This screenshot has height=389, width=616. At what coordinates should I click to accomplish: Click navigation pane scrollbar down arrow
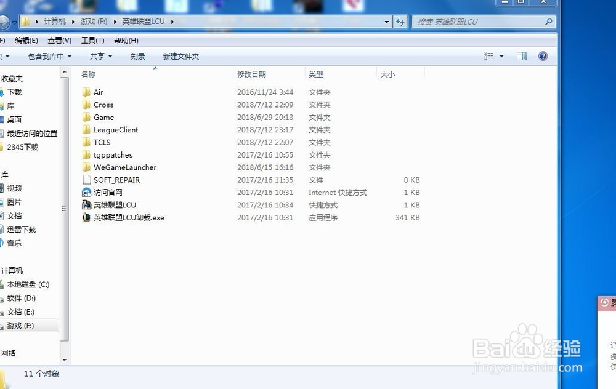click(65, 360)
